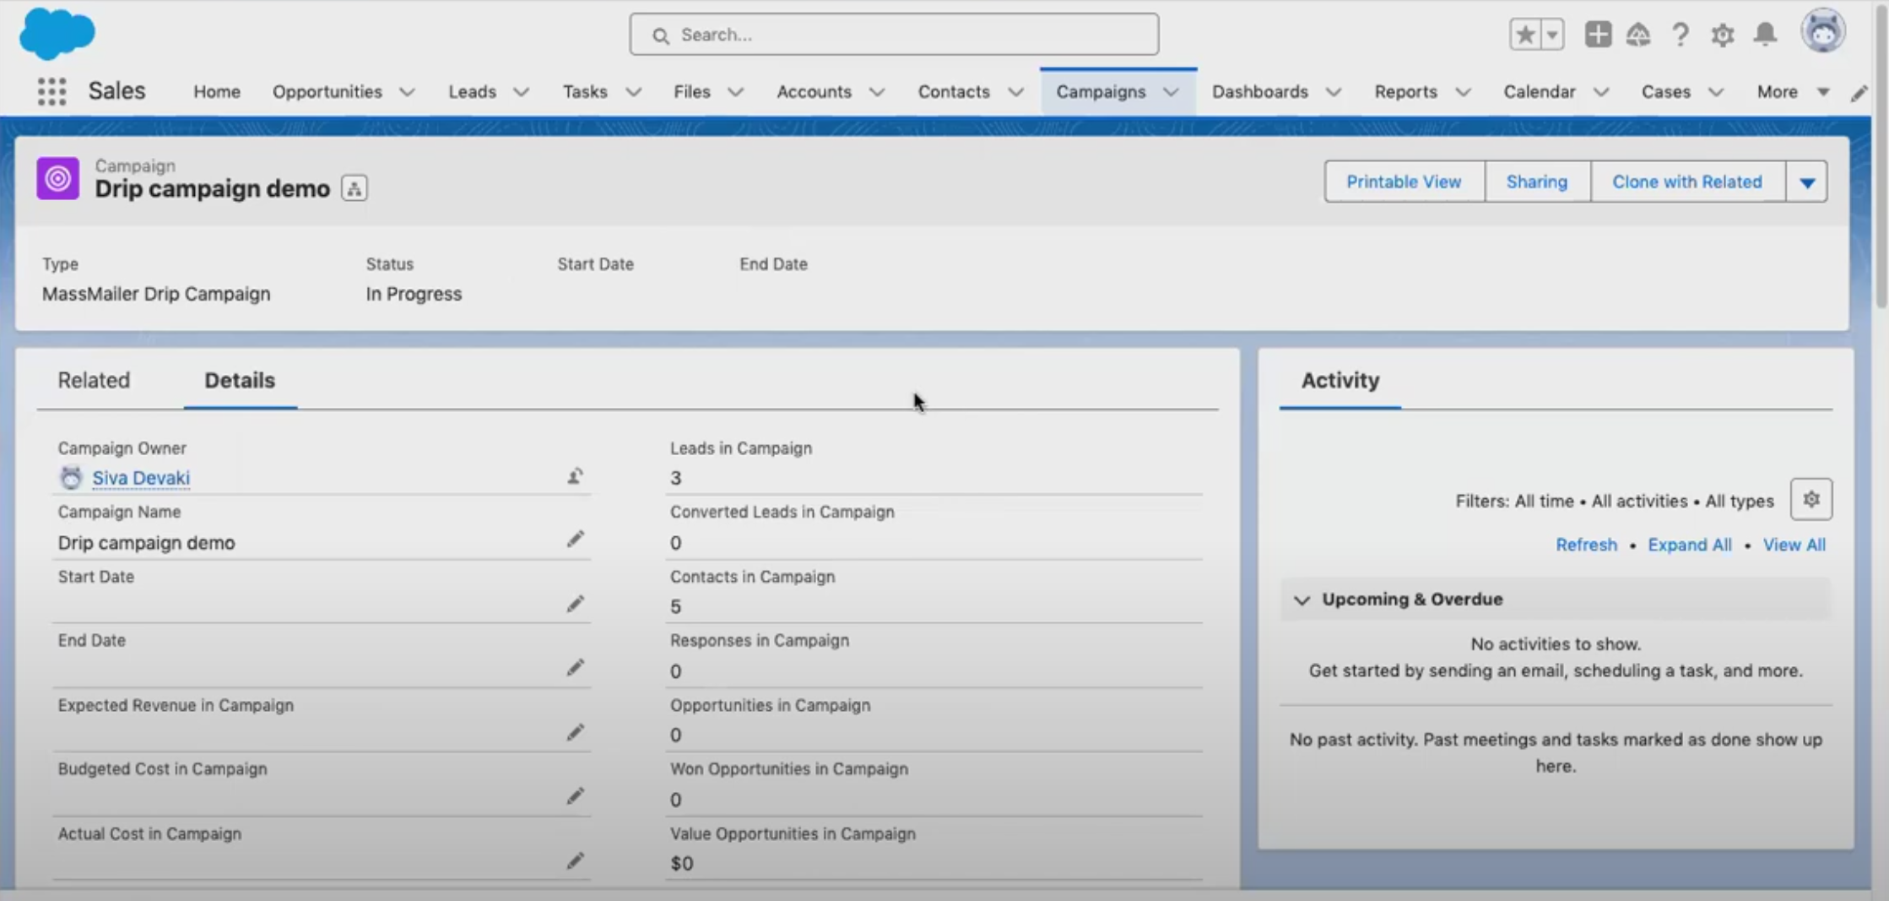The image size is (1889, 901).
Task: Expand the Accounts nav dropdown chevron
Action: (x=877, y=92)
